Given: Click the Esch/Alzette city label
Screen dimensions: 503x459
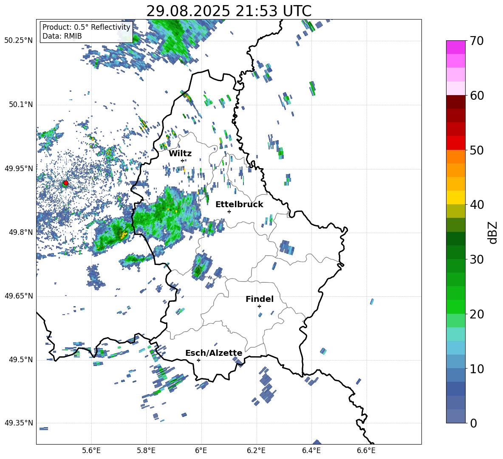Looking at the screenshot, I should click(214, 353).
